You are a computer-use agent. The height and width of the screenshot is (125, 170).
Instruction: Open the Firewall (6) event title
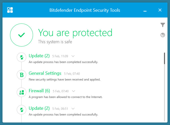[x=39, y=91]
